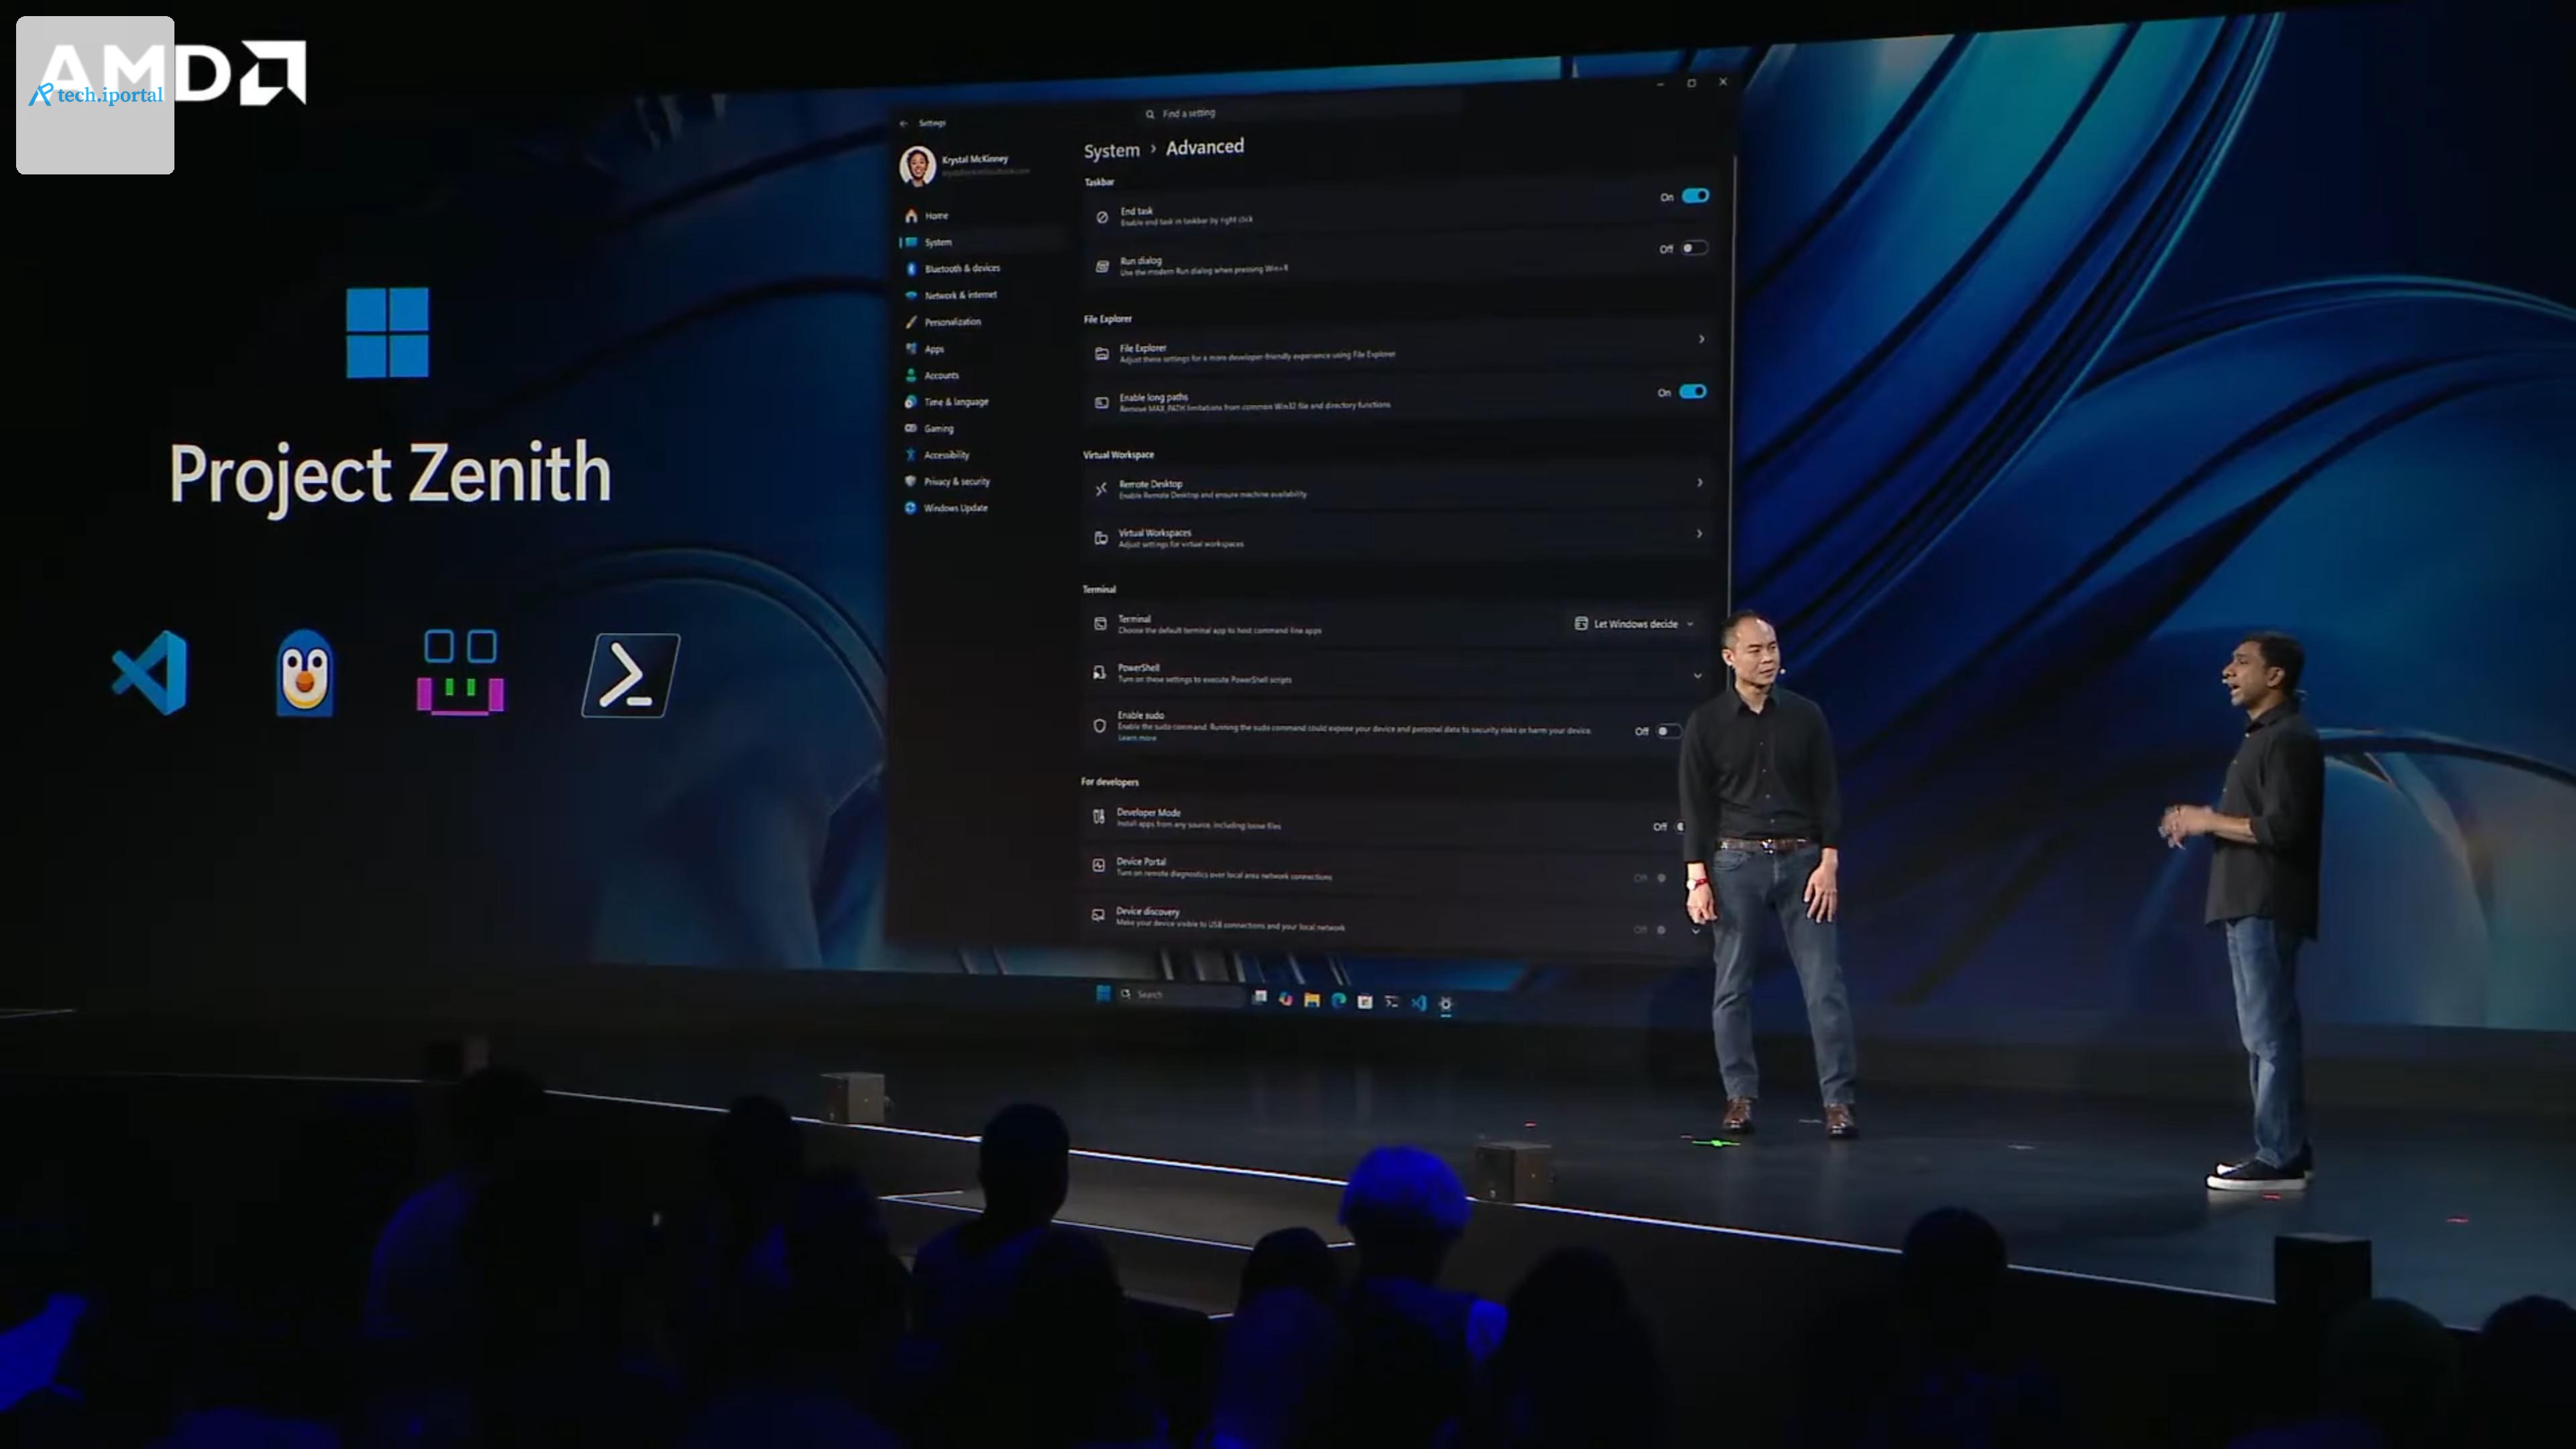
Task: Turn off the End task toggle
Action: point(1696,196)
